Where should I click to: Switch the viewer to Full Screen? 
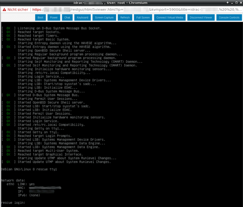(x=143, y=17)
